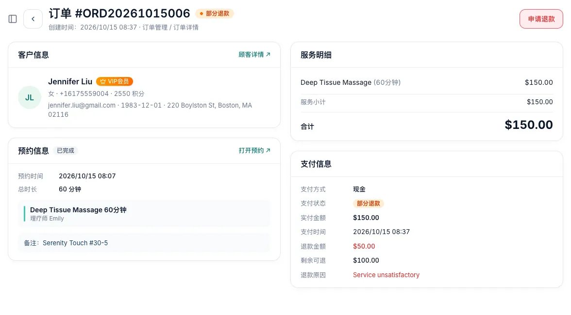Click Deep Tissue Massage service line item
571x315 pixels.
(x=426, y=82)
